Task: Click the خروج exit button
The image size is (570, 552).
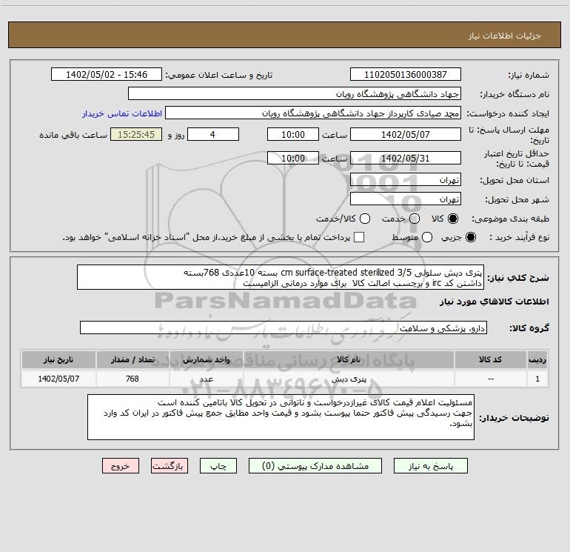Action: tap(121, 466)
